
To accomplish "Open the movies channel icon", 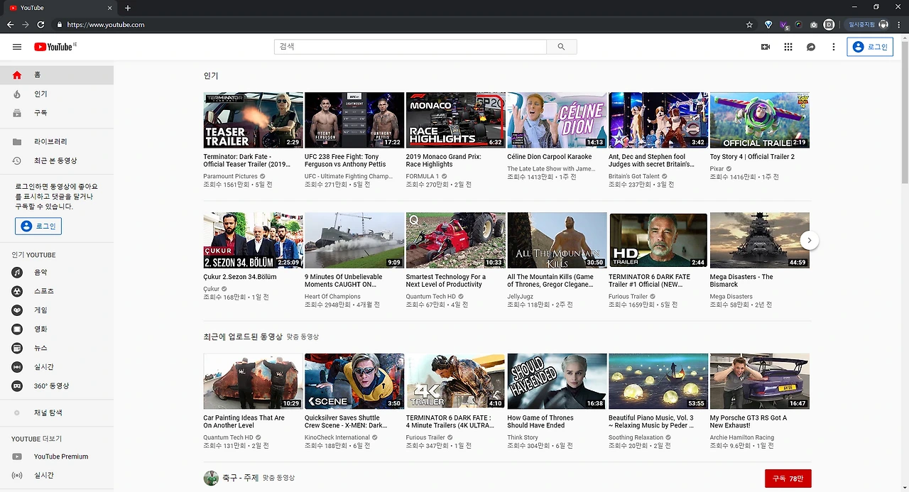I will (17, 329).
